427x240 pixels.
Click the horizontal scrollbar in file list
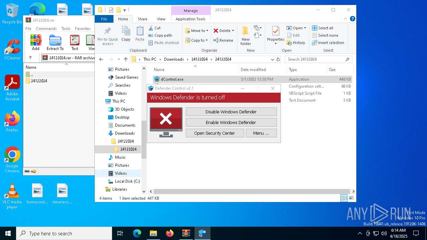point(252,192)
